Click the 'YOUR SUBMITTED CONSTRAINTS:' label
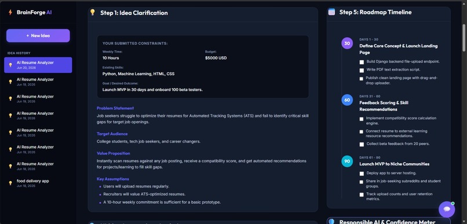 click(x=135, y=43)
